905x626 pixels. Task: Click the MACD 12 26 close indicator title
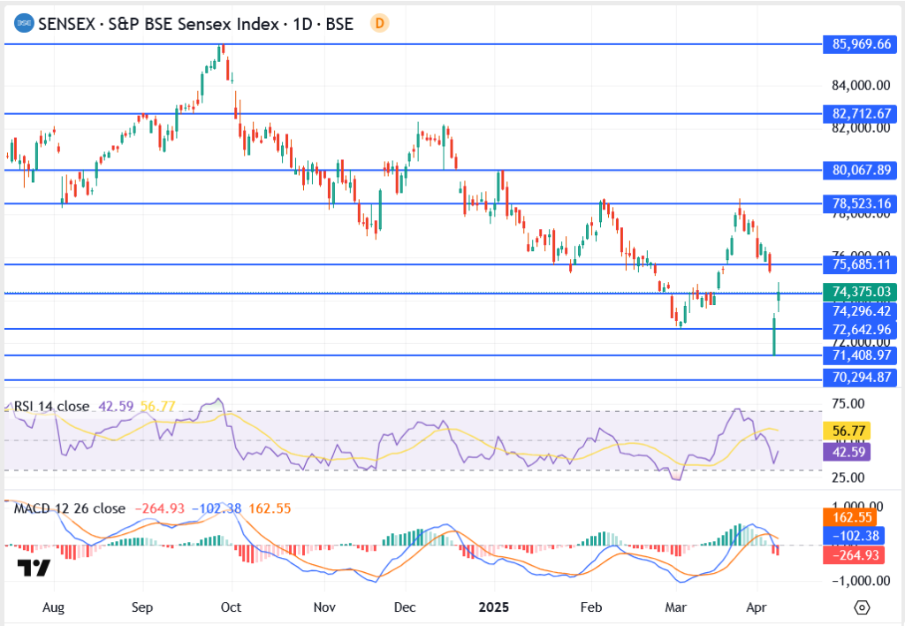(x=70, y=508)
